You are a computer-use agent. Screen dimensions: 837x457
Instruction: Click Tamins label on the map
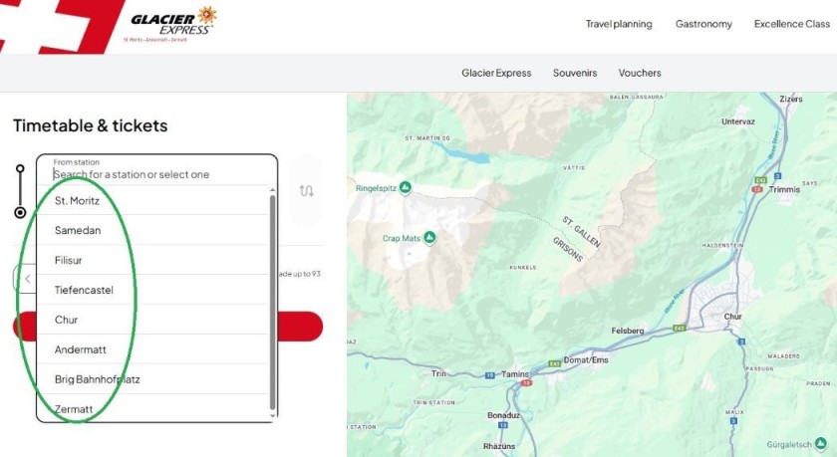coord(514,373)
